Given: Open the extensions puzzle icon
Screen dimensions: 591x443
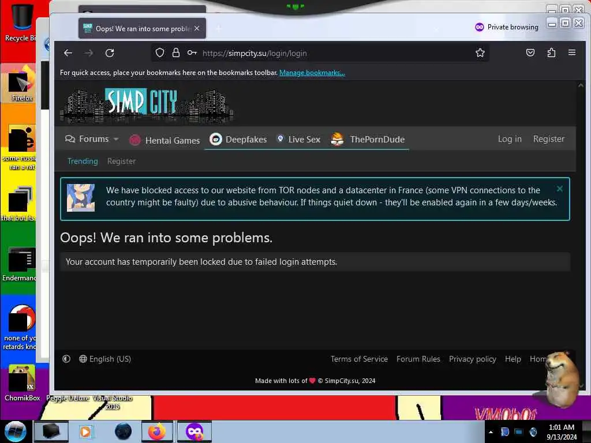Looking at the screenshot, I should 551,52.
